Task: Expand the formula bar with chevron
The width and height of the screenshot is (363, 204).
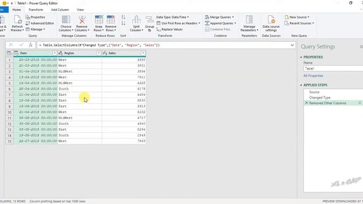Action: [x=292, y=45]
